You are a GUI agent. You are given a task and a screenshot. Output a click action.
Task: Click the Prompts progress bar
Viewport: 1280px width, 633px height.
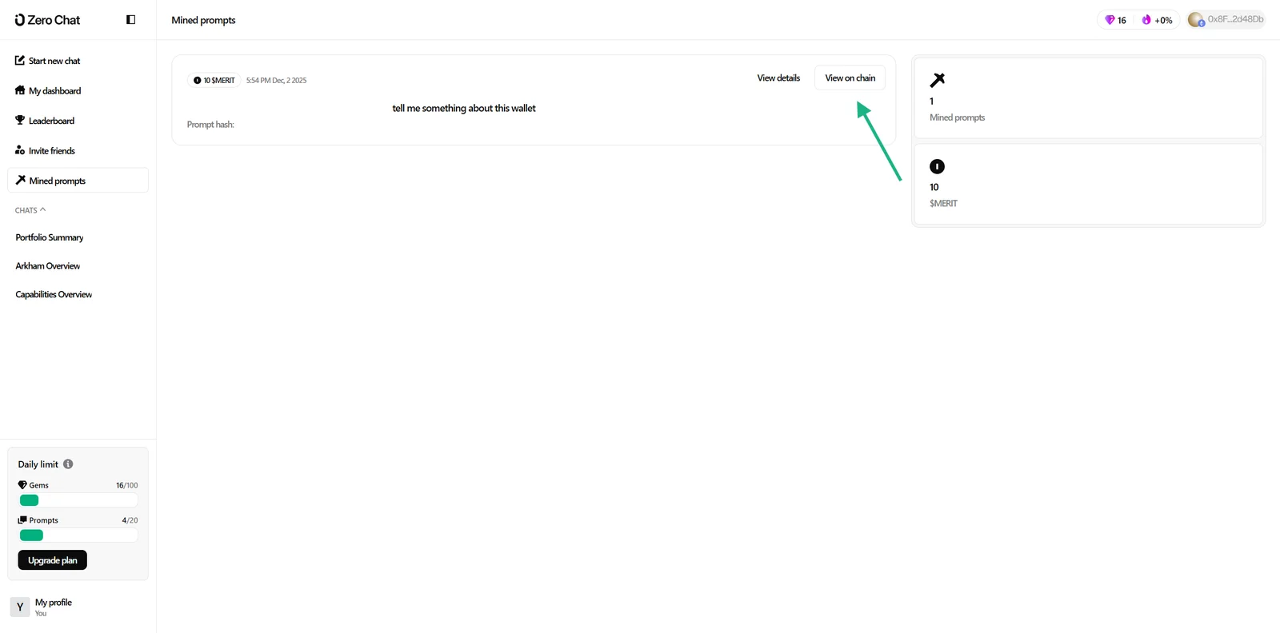78,535
